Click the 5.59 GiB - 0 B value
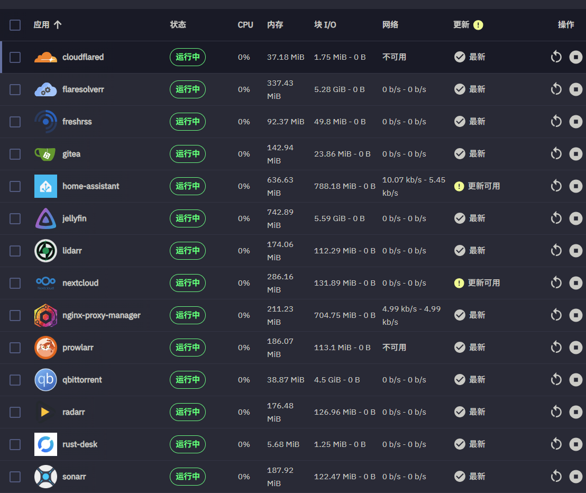 [x=340, y=218]
